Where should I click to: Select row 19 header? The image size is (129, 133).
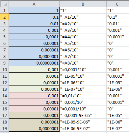coord(5,128)
